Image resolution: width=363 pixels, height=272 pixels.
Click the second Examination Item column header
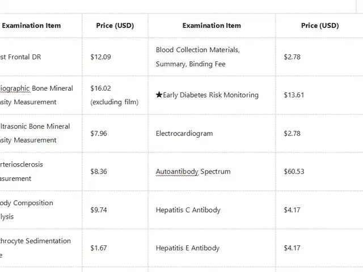point(212,25)
